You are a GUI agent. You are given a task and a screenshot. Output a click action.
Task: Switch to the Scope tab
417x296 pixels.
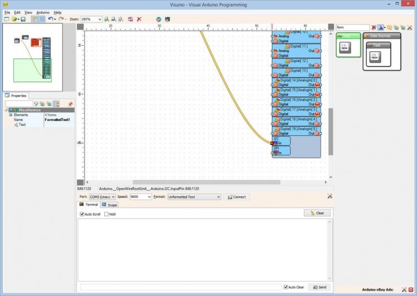[109, 205]
